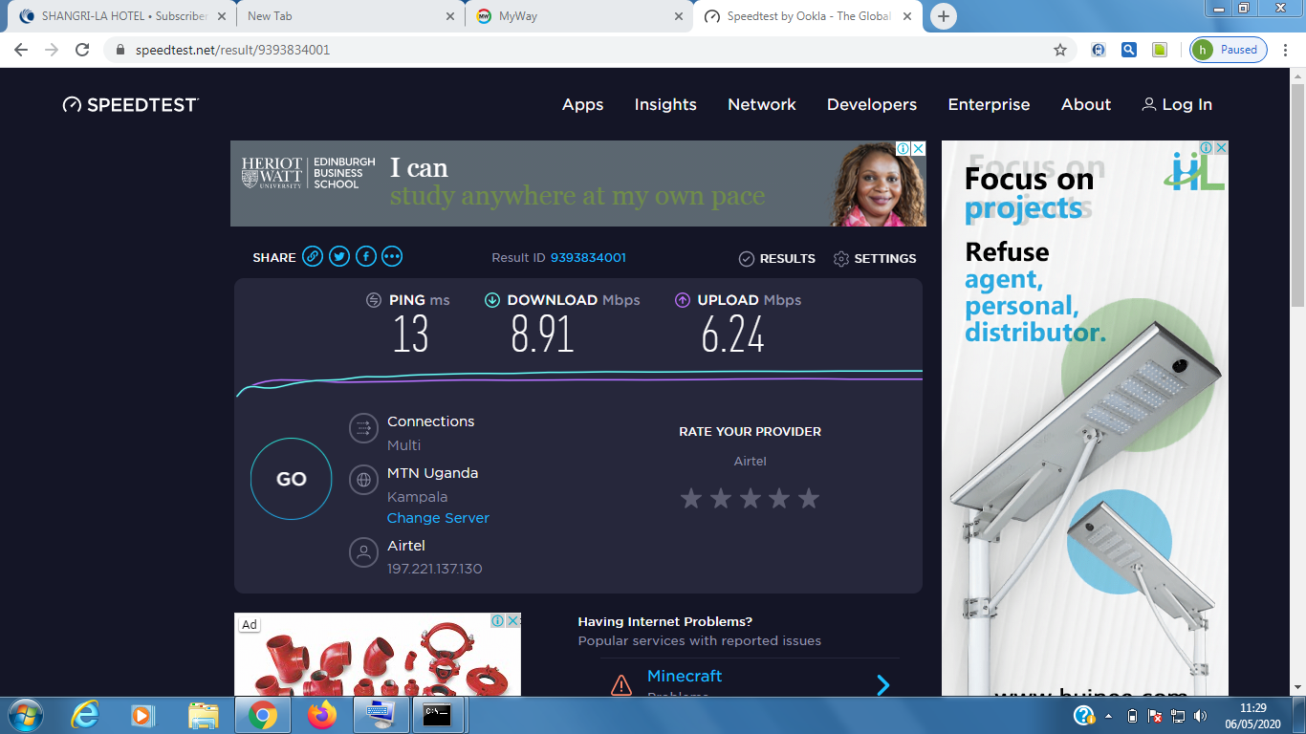Open the Chrome profile Paused menu
The height and width of the screenshot is (734, 1306).
tap(1229, 50)
